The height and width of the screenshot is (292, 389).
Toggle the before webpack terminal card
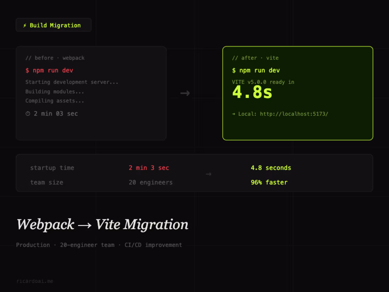91,93
